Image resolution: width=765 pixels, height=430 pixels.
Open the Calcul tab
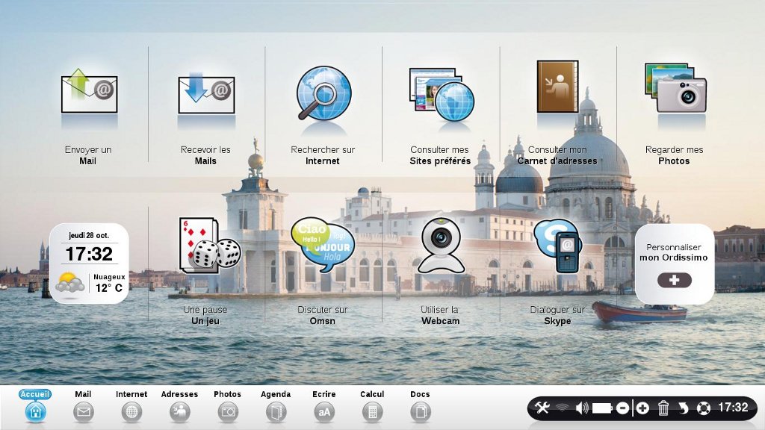(372, 411)
